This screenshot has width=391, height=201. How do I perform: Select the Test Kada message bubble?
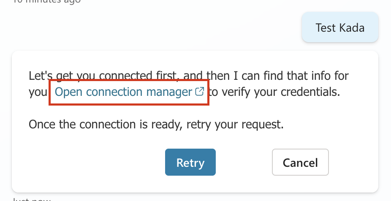tap(340, 28)
